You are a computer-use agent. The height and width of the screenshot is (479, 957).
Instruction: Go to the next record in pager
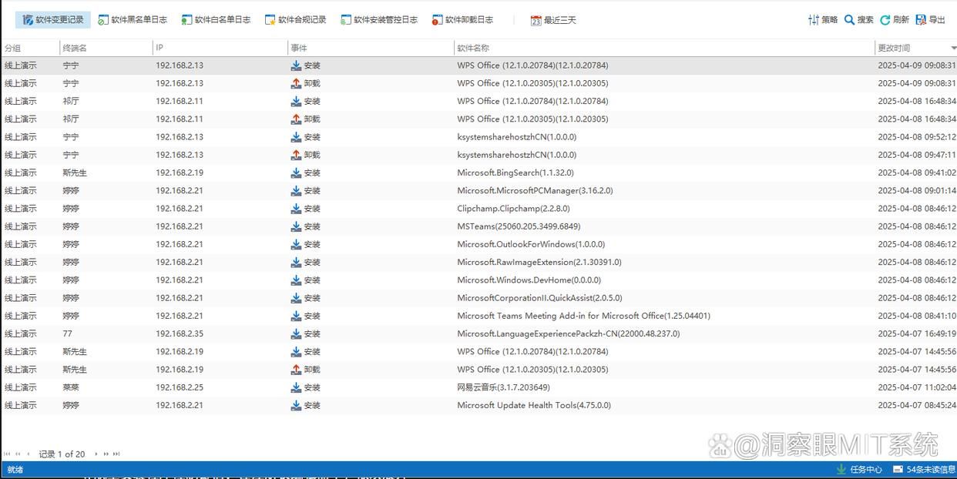coord(97,454)
